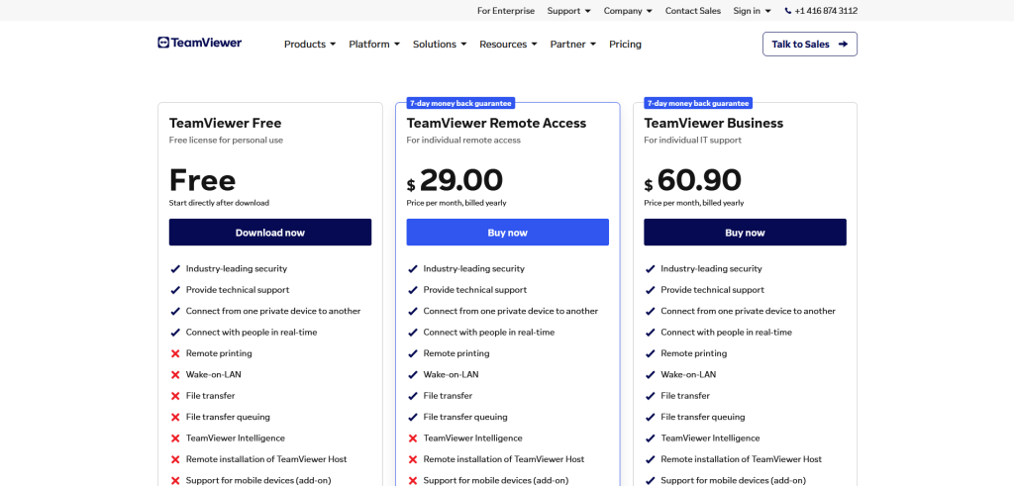Click the arrow icon in Talk to Sales

(843, 45)
